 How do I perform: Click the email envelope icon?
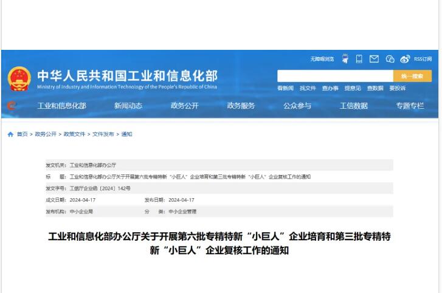pos(375,59)
